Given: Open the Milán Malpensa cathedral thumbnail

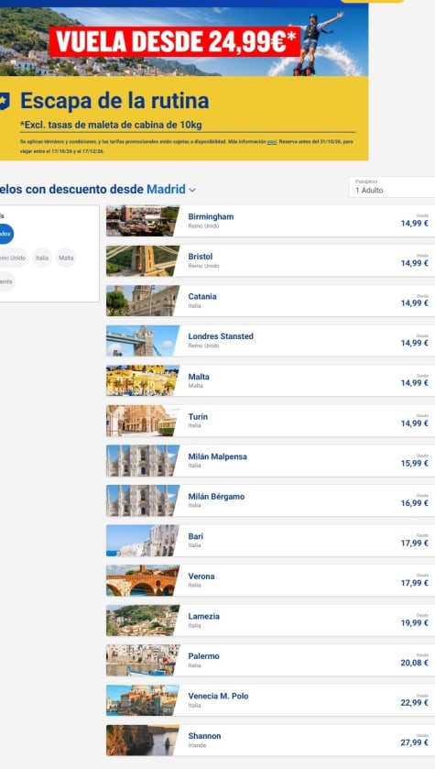Looking at the screenshot, I should [143, 461].
